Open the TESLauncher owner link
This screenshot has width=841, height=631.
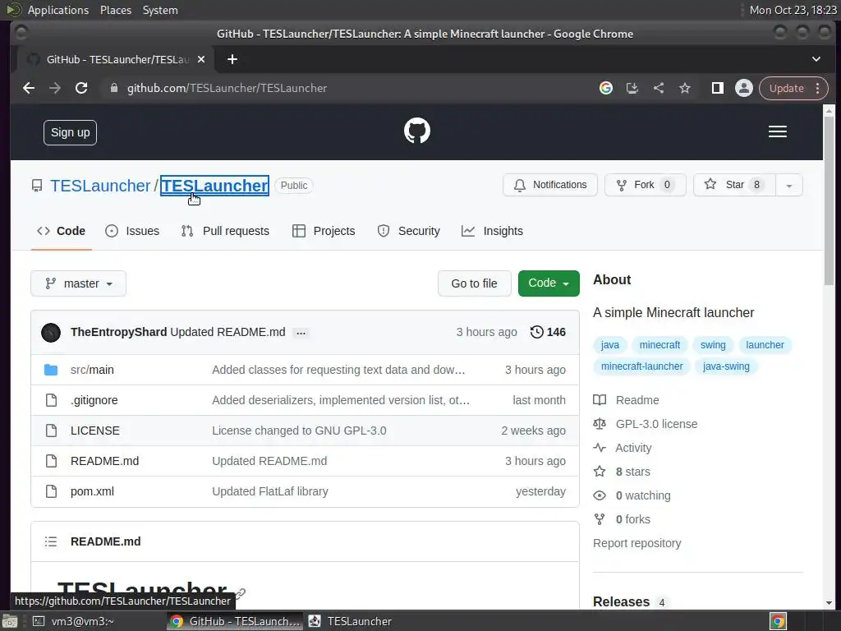click(x=100, y=186)
